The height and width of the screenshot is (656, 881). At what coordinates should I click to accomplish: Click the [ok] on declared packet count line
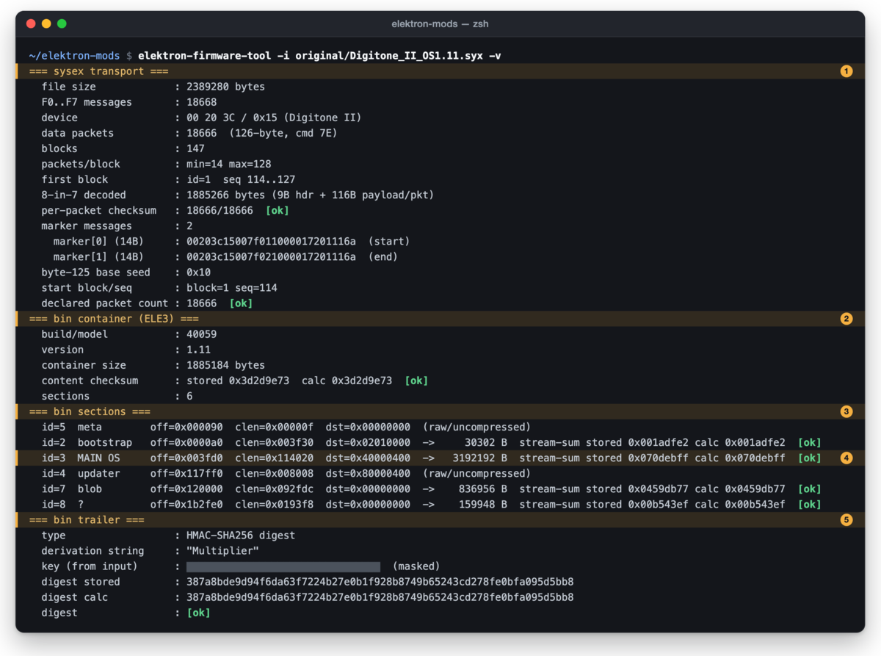pos(241,303)
